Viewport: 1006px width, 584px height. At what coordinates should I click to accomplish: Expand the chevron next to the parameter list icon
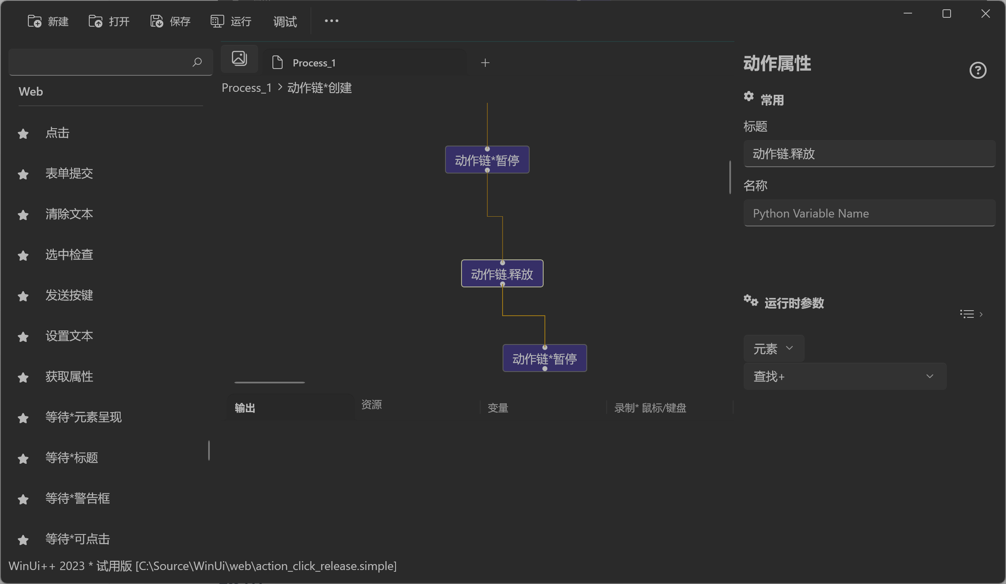981,314
